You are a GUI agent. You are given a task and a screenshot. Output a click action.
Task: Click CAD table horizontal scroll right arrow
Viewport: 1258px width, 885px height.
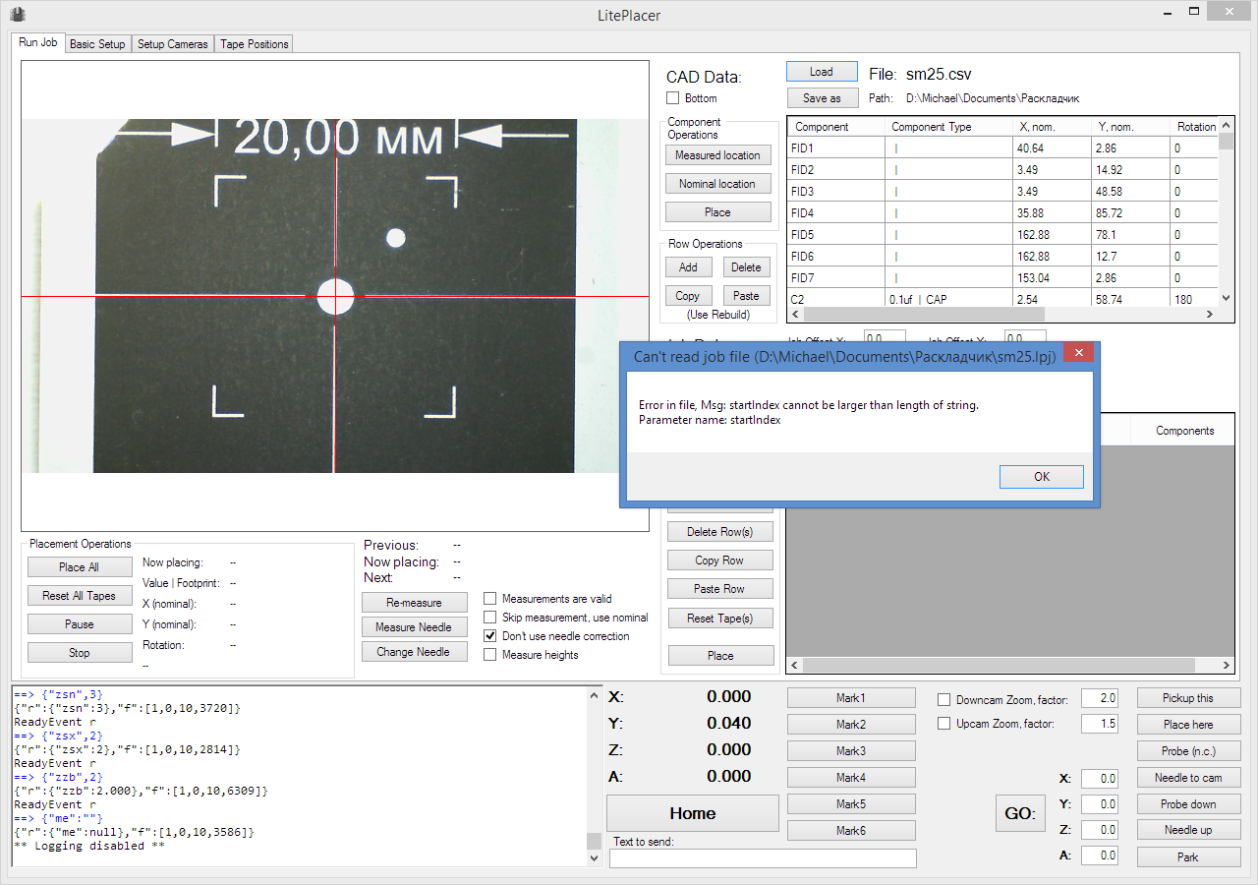(x=1212, y=315)
